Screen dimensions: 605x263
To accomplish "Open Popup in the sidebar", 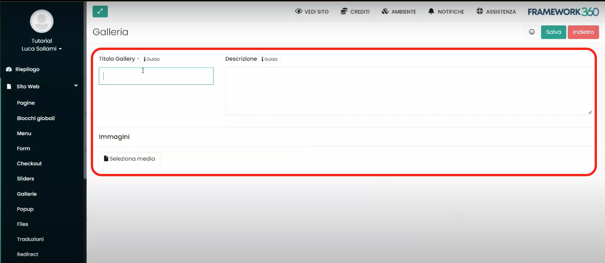I will [x=25, y=209].
